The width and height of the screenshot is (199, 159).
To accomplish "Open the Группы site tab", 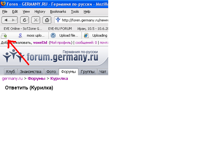I will point(88,72).
